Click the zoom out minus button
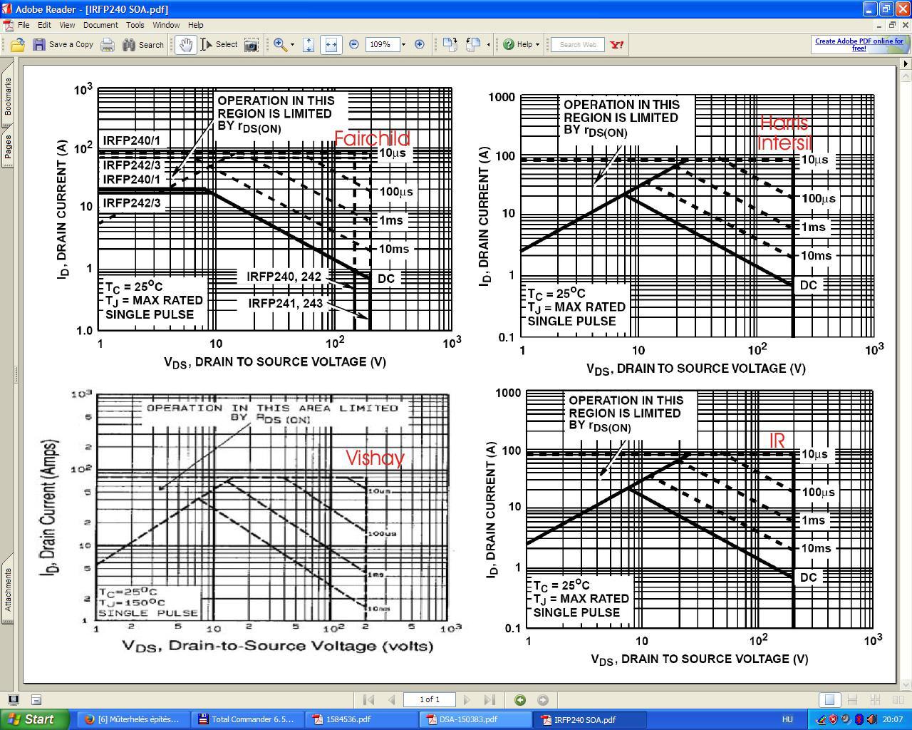912x730 pixels. click(354, 44)
